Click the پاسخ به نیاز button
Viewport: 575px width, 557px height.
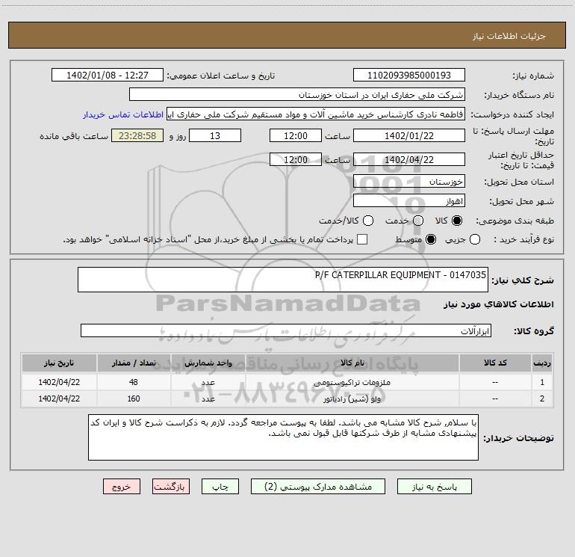click(434, 487)
